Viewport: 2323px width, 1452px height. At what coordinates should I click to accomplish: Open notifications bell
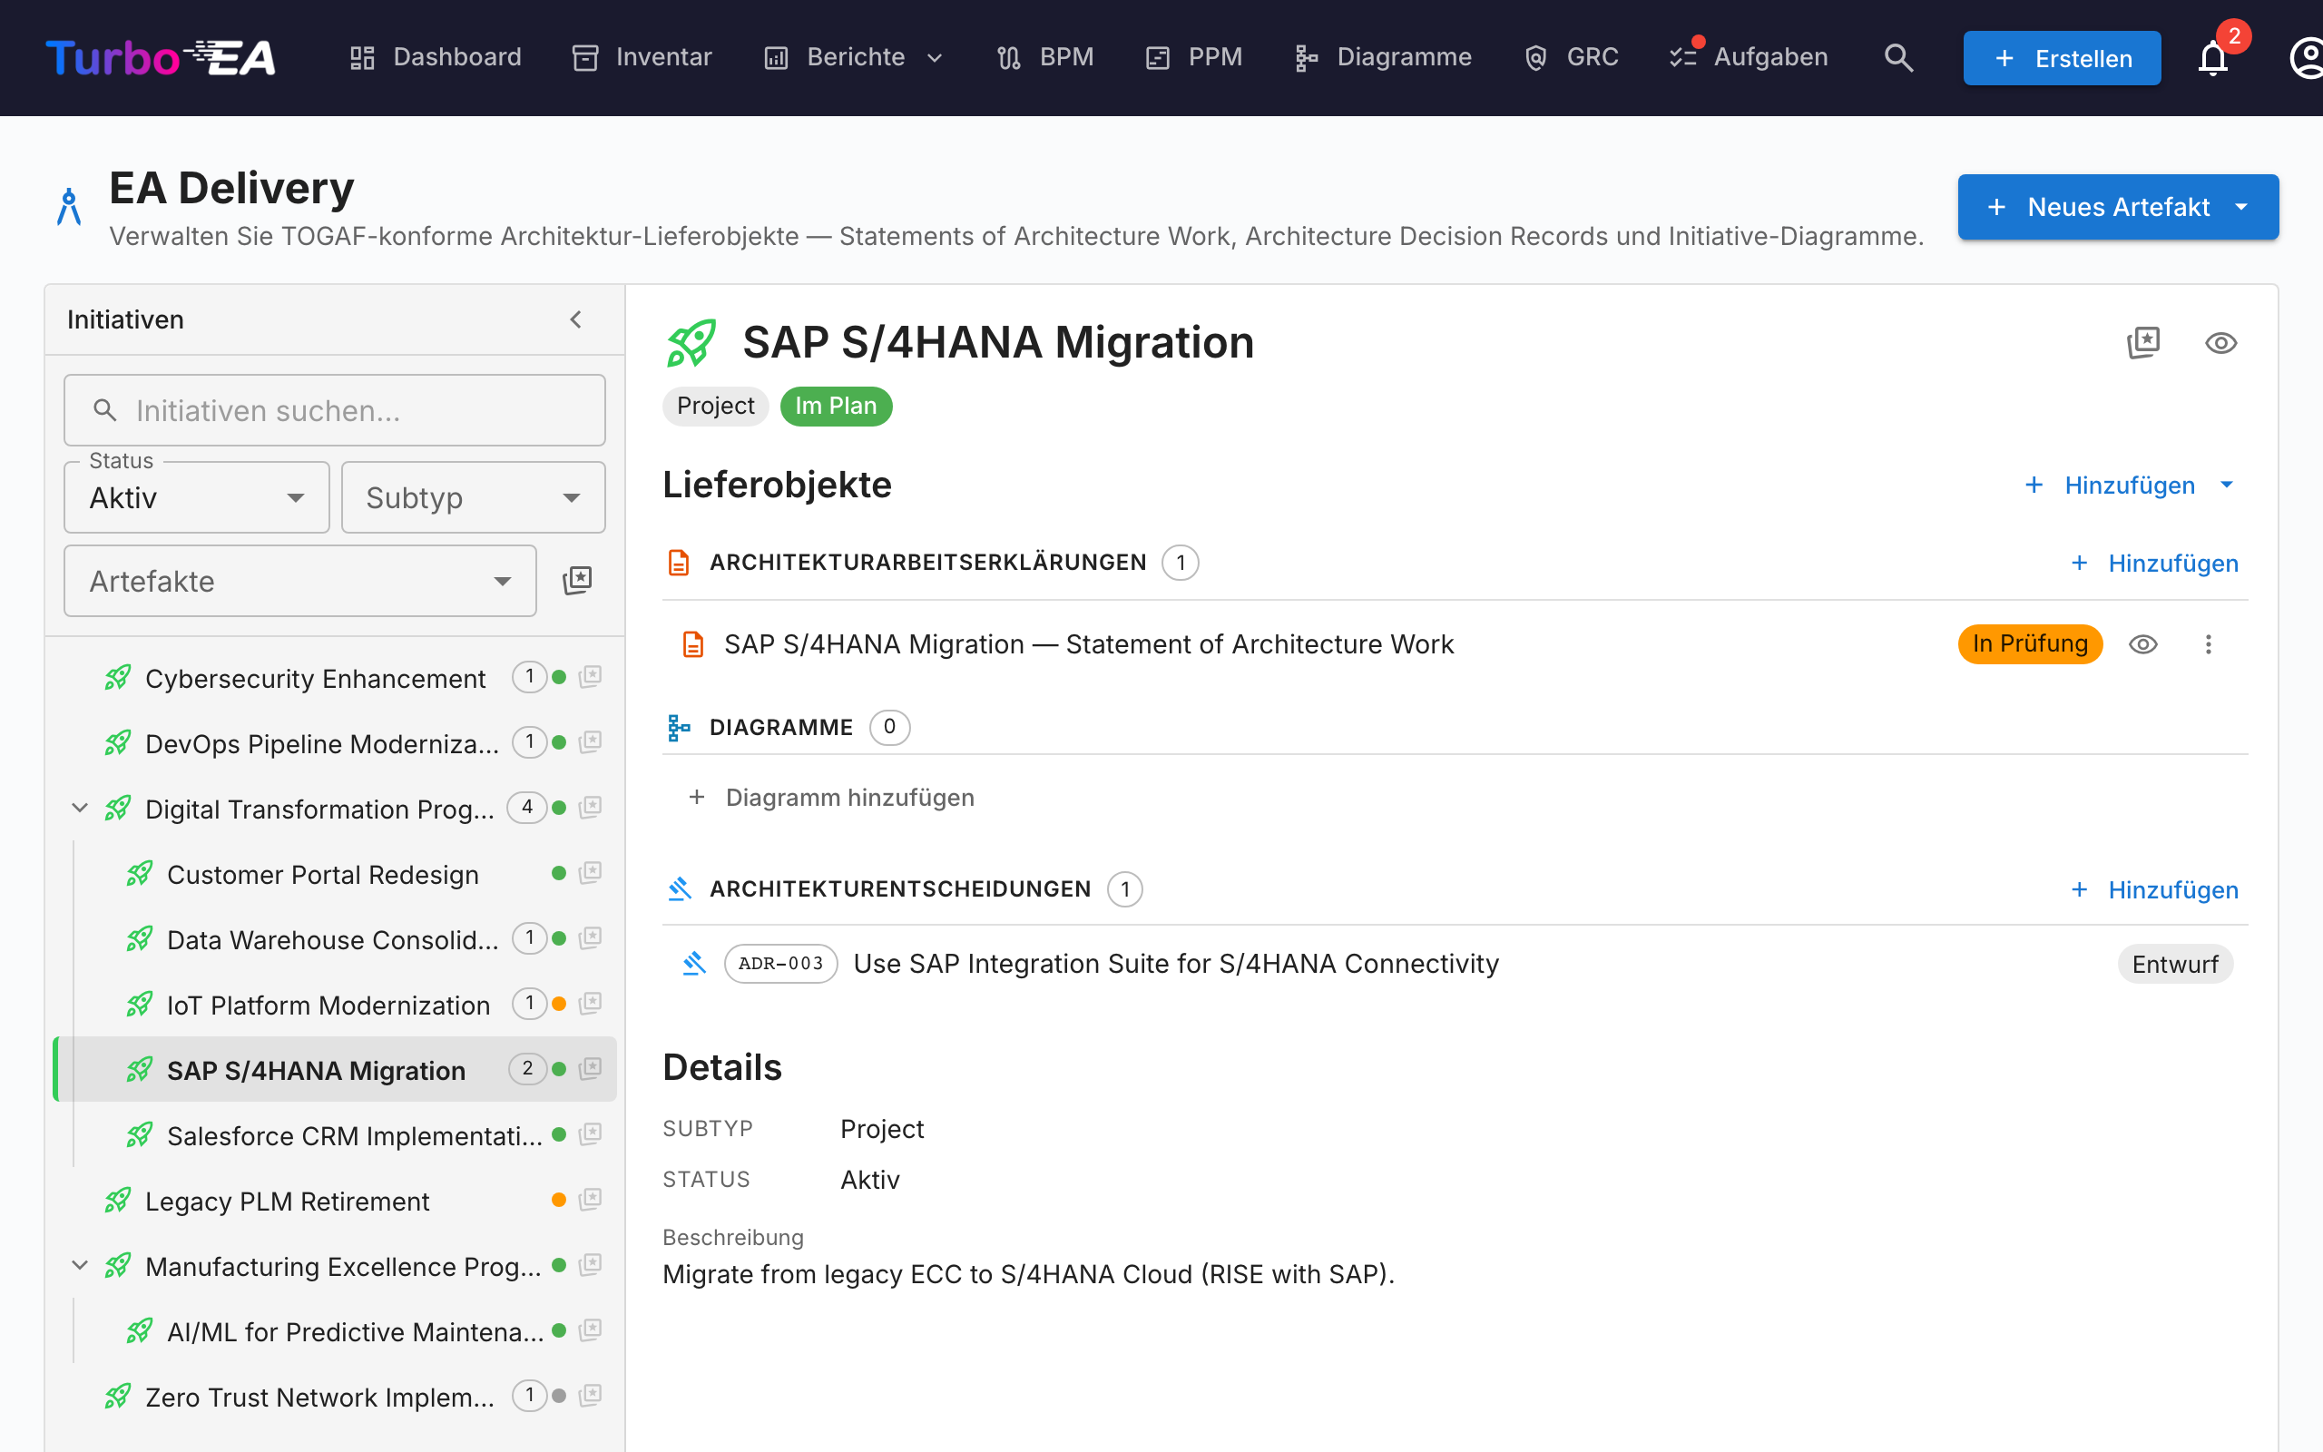[2212, 57]
